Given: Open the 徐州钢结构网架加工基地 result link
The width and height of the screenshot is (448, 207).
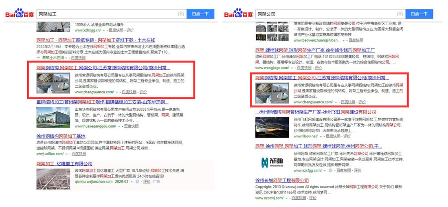Looking at the screenshot, I should [61, 136].
